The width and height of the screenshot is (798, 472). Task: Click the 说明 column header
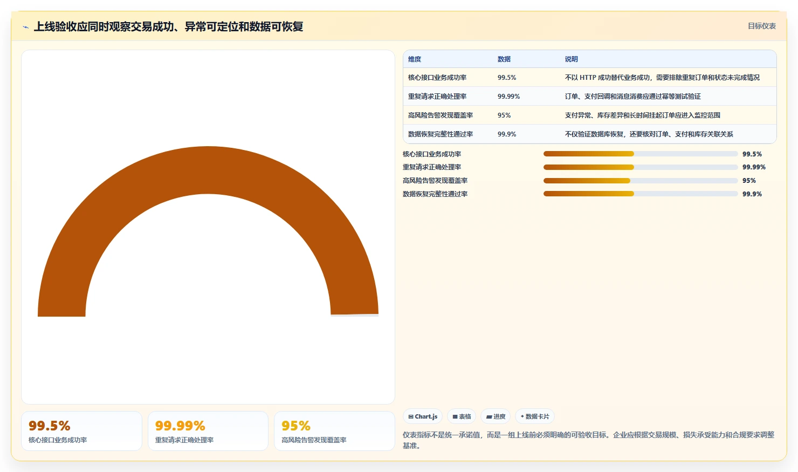pos(572,59)
